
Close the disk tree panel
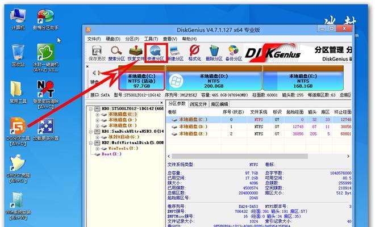pyautogui.click(x=162, y=103)
